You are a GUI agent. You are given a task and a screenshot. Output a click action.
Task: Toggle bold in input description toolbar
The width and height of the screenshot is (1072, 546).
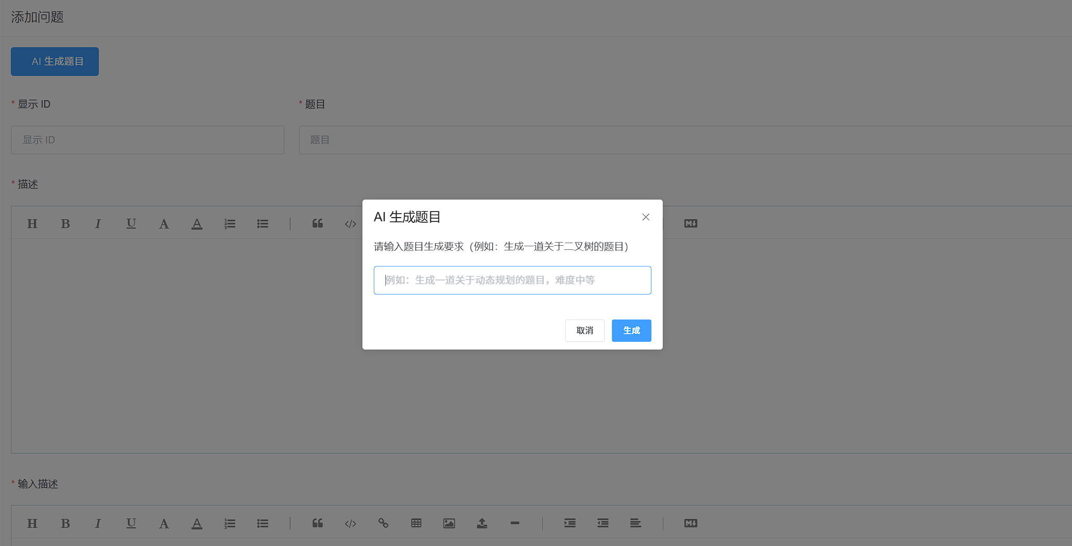(x=65, y=523)
